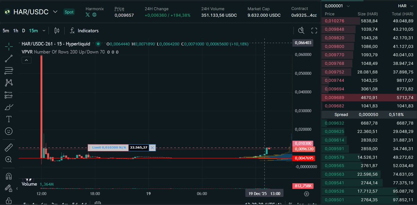The width and height of the screenshot is (417, 205).
Task: Expand time interval chevron dropdown
Action: tap(44, 31)
